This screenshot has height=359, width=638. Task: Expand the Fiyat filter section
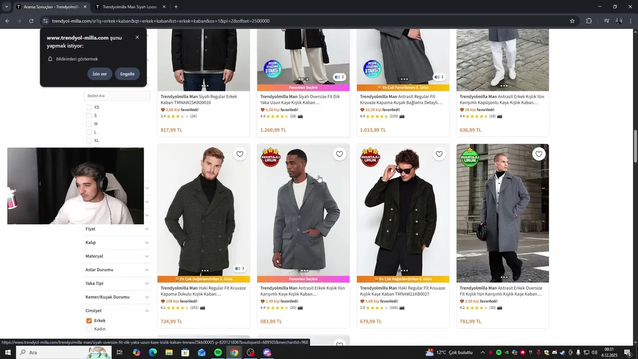pos(117,229)
